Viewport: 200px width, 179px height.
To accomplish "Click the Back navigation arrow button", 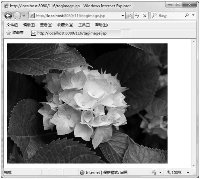I will 8,16.
